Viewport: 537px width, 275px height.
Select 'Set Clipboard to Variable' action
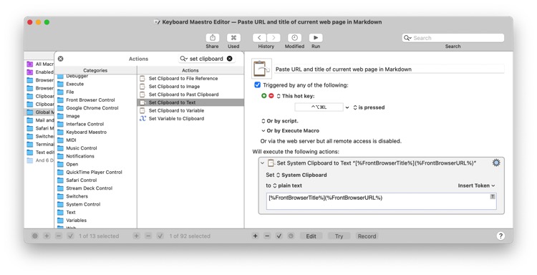pyautogui.click(x=190, y=110)
